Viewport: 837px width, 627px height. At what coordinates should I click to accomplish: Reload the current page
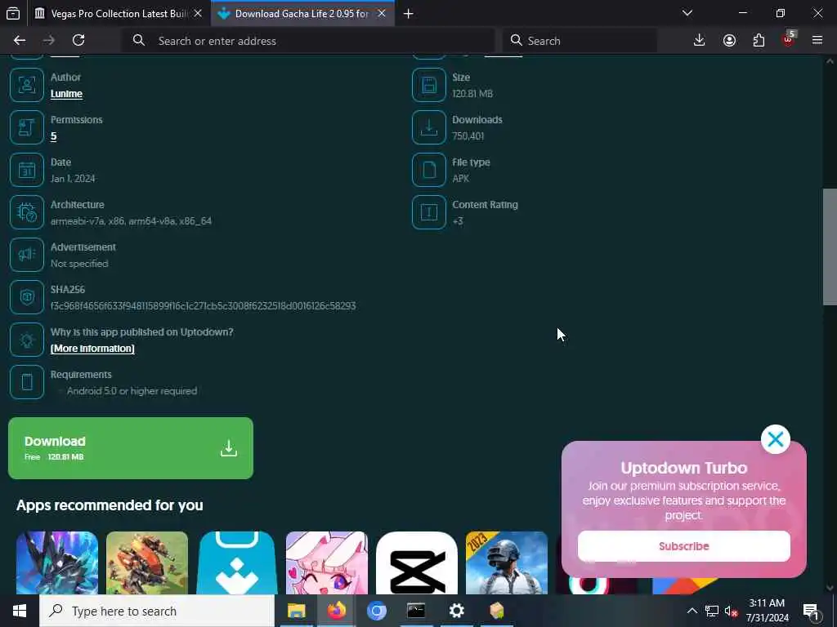[x=78, y=41]
